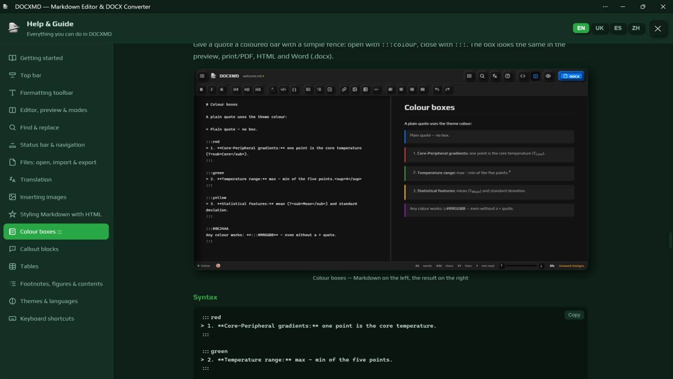Switch help language to ES
The height and width of the screenshot is (379, 673).
[618, 28]
